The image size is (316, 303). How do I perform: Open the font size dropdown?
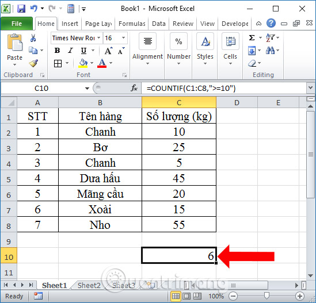coord(123,37)
